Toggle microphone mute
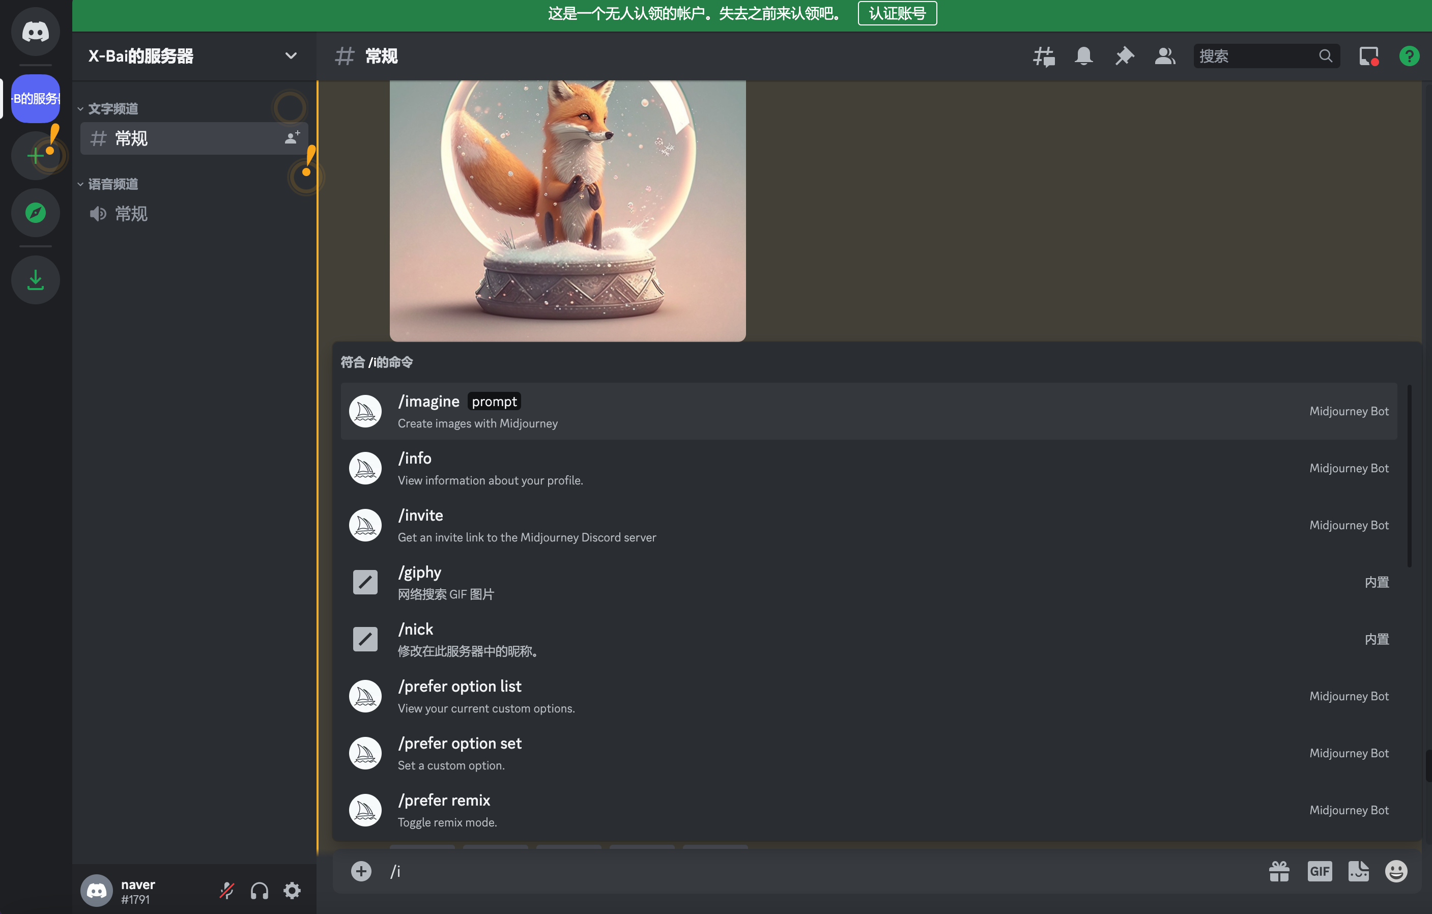Image resolution: width=1432 pixels, height=914 pixels. pos(226,890)
